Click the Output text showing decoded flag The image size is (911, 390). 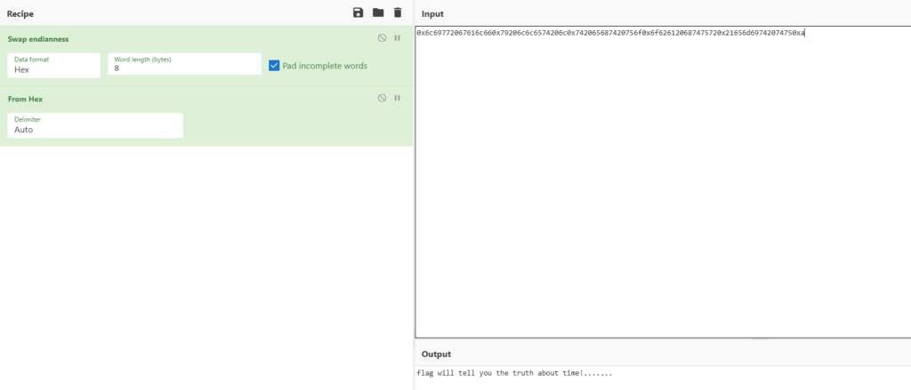(x=514, y=373)
